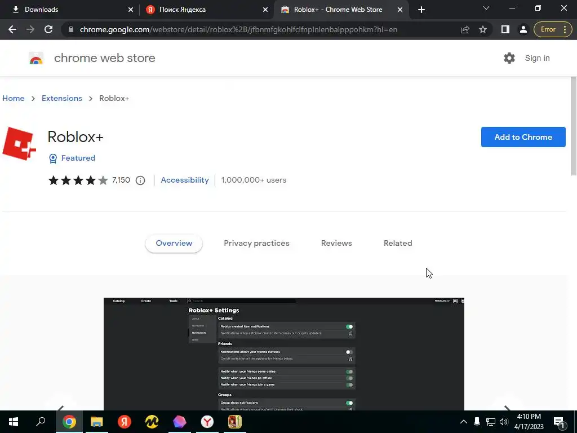The height and width of the screenshot is (433, 577).
Task: Share this page via address bar icon
Action: coord(465,29)
